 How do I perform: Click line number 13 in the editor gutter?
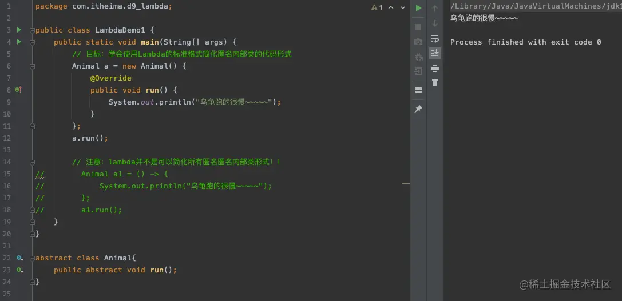7,150
